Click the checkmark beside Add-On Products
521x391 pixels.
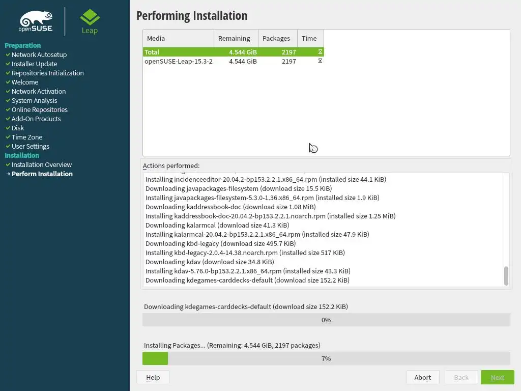coord(8,119)
